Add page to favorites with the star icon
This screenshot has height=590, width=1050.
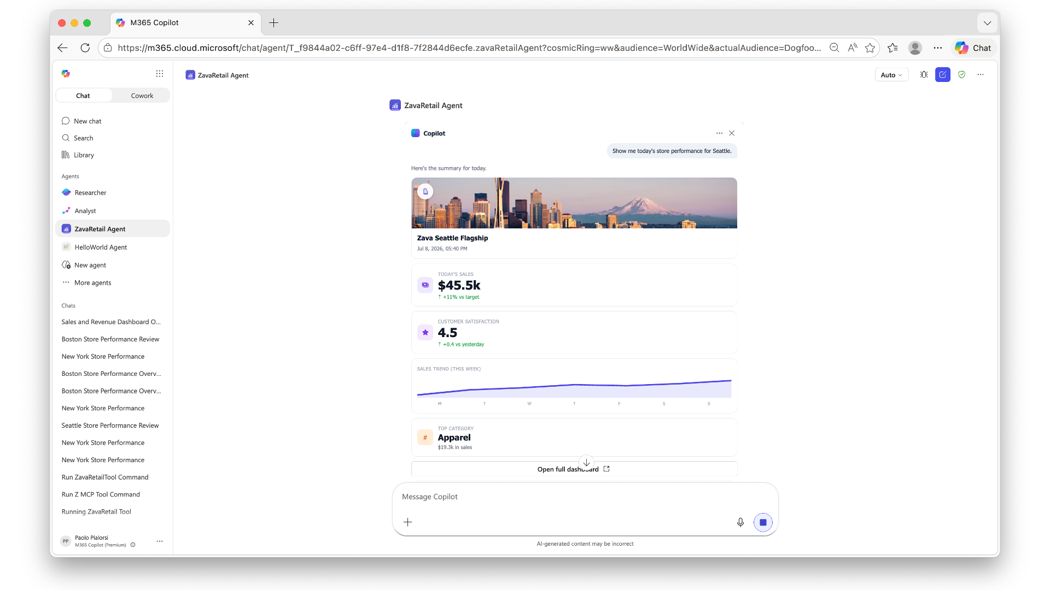[870, 48]
